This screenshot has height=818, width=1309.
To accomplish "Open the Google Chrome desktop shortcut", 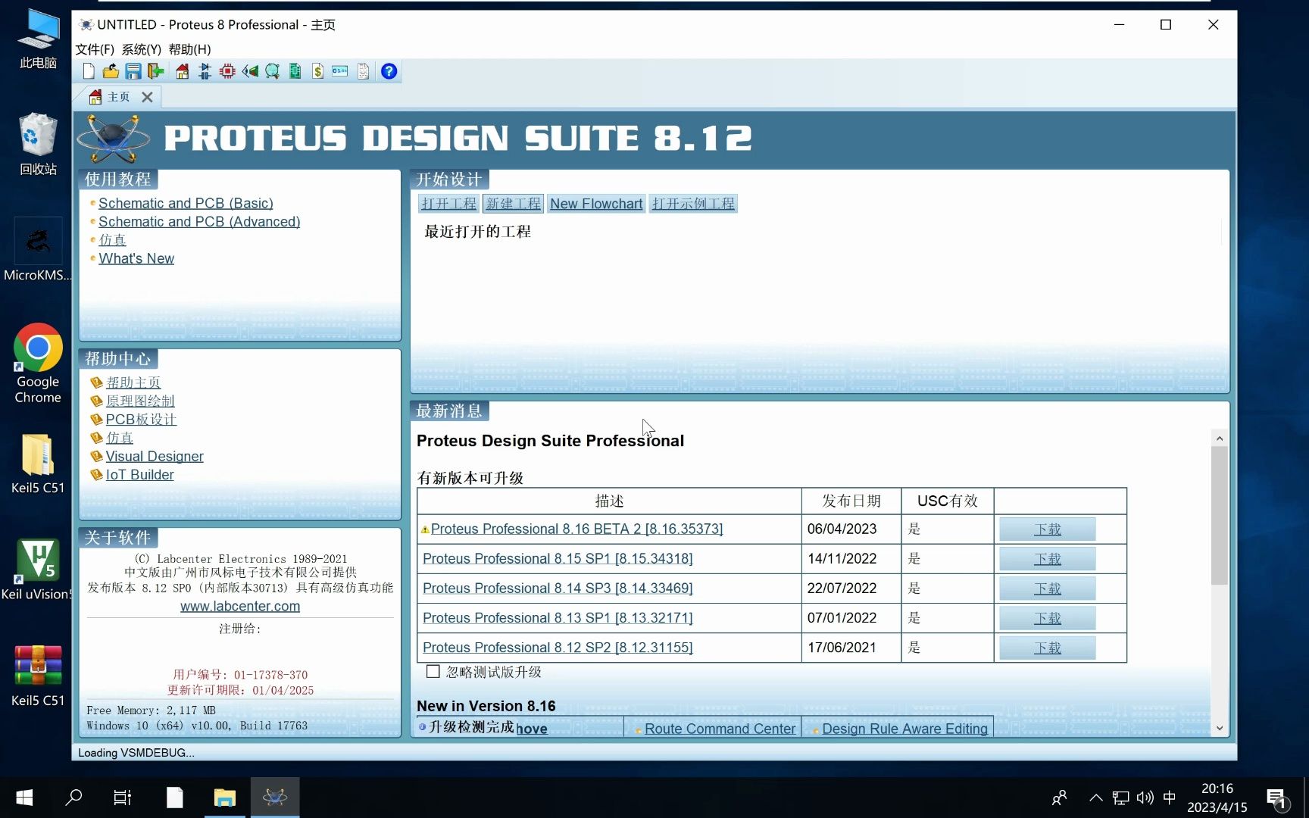I will (38, 364).
